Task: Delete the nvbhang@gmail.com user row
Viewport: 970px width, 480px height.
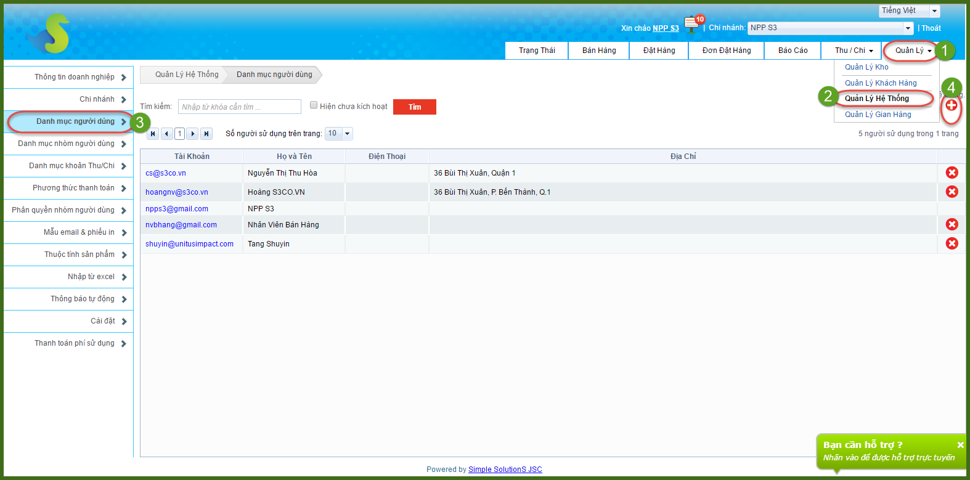Action: click(952, 225)
